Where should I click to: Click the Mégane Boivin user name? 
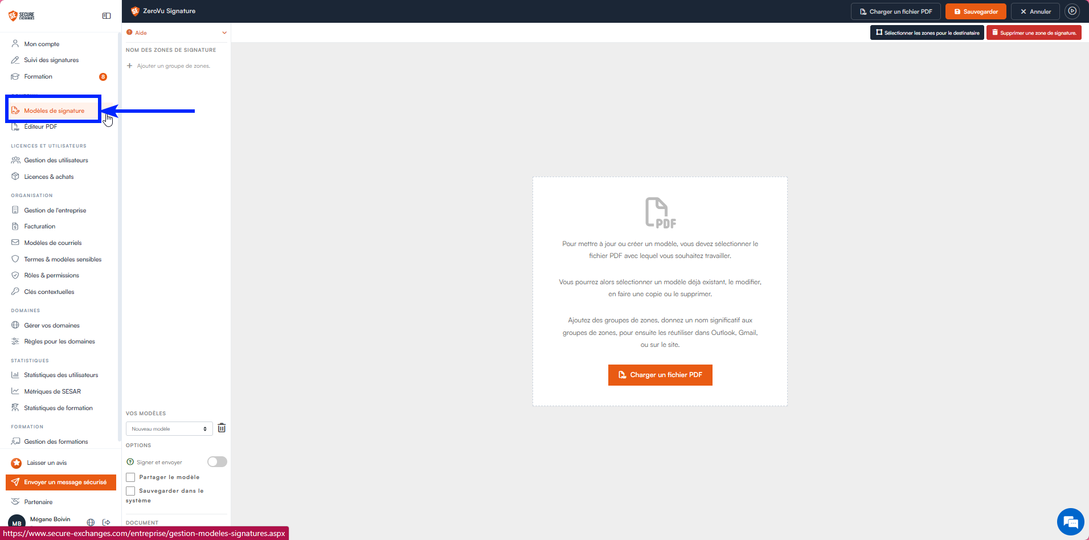tap(50, 519)
